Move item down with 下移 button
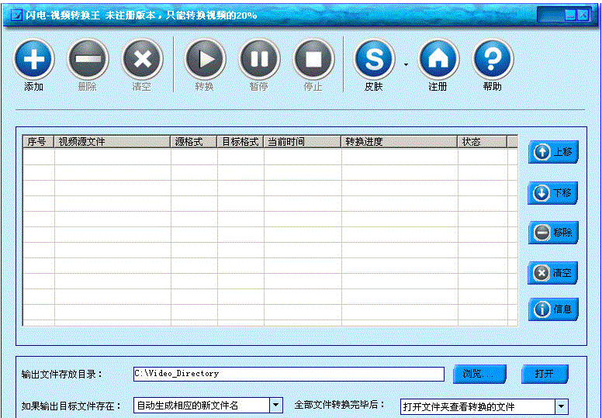This screenshot has height=418, width=602. [x=553, y=192]
